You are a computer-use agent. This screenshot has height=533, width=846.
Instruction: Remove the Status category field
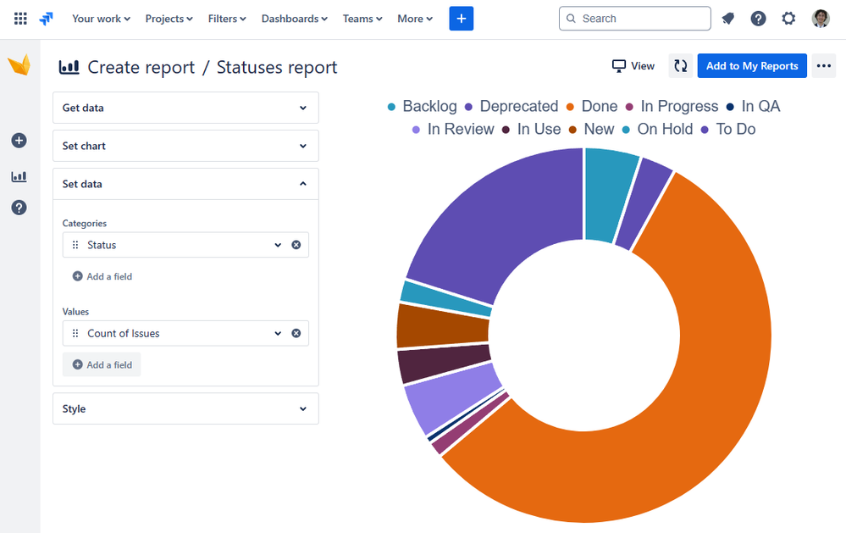(x=296, y=245)
